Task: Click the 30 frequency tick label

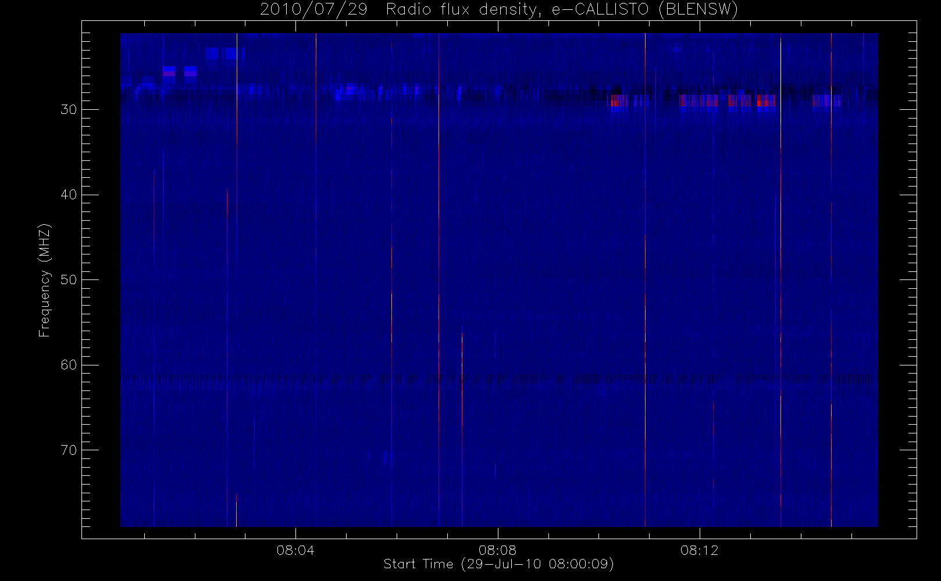Action: pos(68,109)
